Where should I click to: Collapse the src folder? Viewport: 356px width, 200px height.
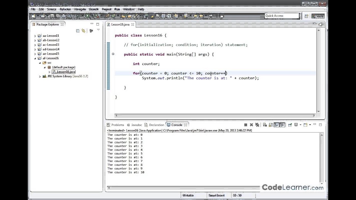tap(40, 63)
